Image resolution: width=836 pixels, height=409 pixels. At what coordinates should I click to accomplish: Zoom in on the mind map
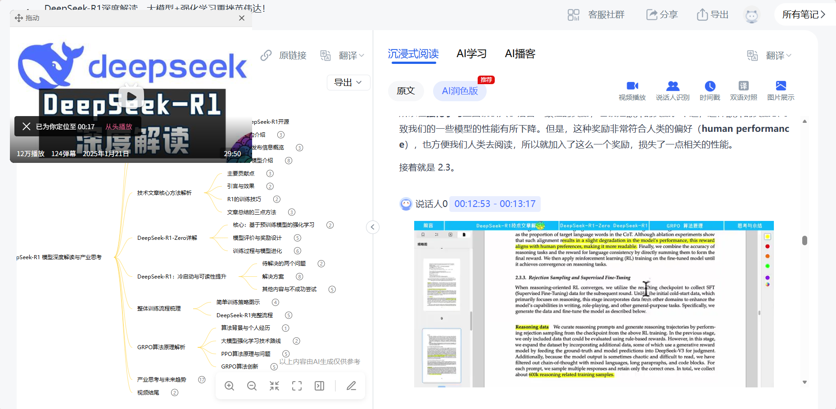[x=230, y=386]
